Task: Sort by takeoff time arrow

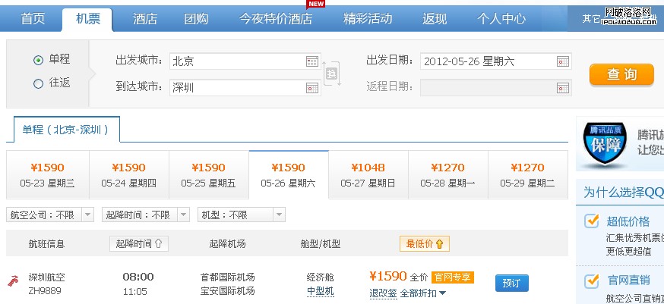Action: pyautogui.click(x=158, y=244)
